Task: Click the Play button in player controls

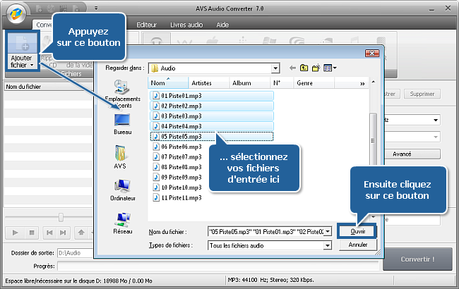Action: pos(15,233)
